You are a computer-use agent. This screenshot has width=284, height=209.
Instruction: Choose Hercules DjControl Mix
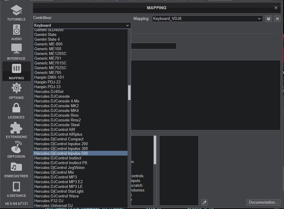click(x=80, y=172)
